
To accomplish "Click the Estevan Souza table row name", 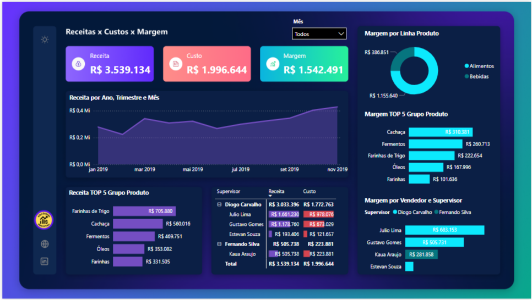I will (x=245, y=234).
